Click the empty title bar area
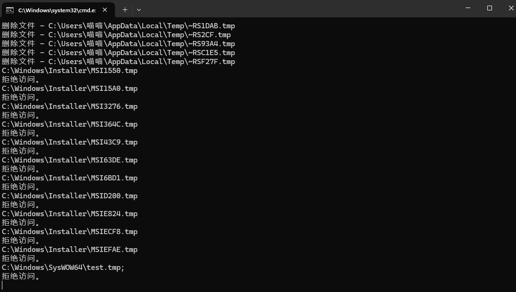The width and height of the screenshot is (516, 292). click(x=301, y=8)
